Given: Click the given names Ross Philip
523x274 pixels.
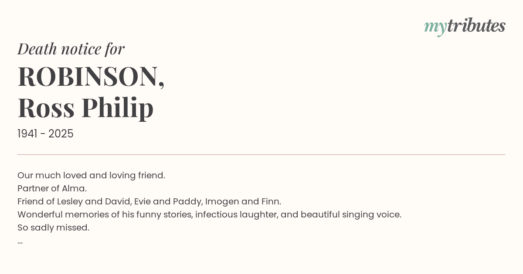Looking at the screenshot, I should point(85,107).
